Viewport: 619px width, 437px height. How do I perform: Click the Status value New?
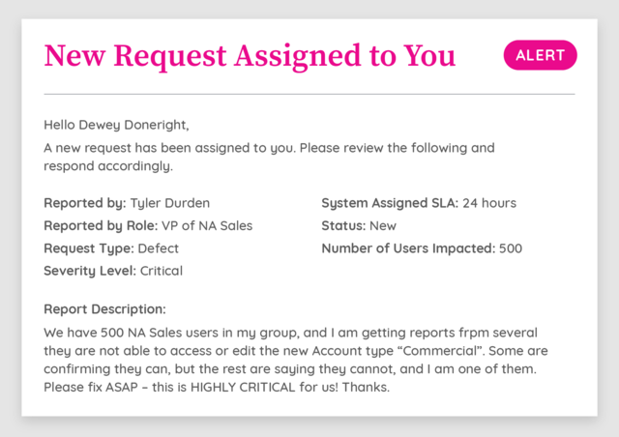point(383,226)
